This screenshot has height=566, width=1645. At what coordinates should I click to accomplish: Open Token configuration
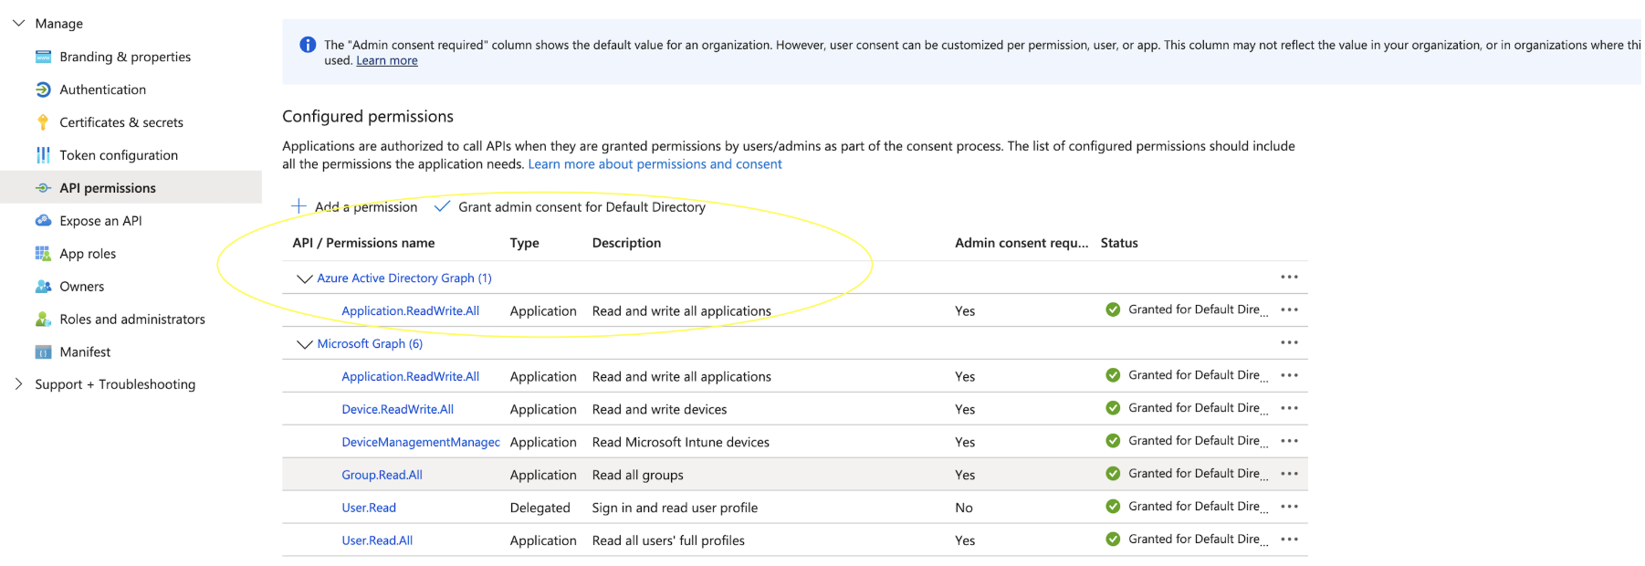coord(119,155)
